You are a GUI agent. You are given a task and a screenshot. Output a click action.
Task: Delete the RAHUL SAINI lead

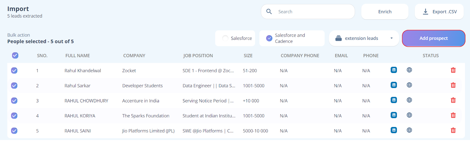tap(453, 130)
